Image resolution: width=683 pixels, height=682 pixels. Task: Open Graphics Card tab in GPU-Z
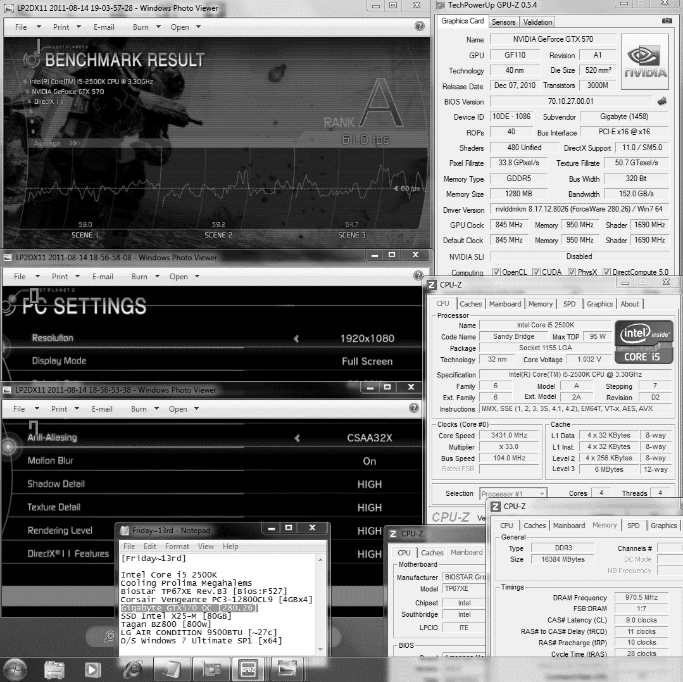pyautogui.click(x=462, y=21)
